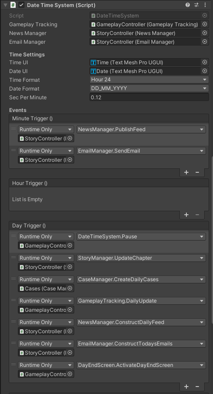Open the component help reference icon

188,5
